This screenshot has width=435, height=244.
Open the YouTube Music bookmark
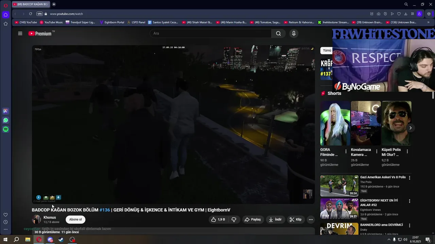[x=51, y=22]
